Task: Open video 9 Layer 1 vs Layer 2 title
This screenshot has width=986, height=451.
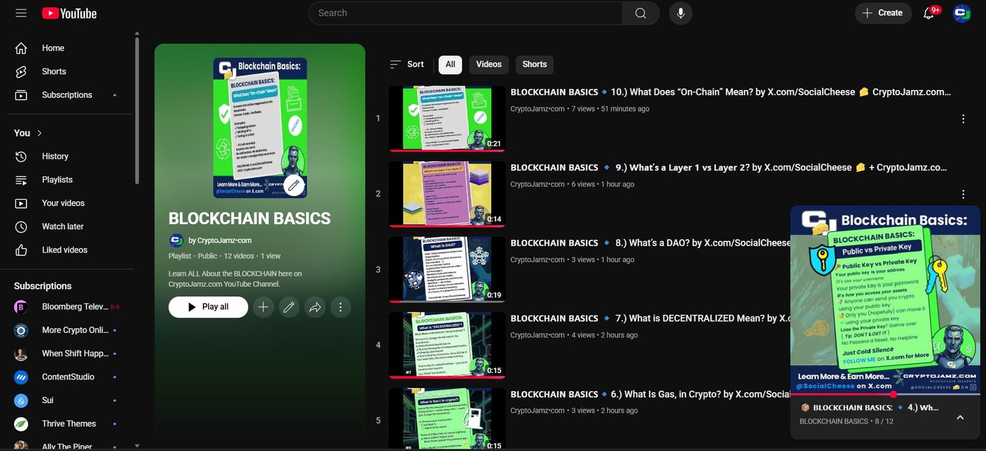Action: click(728, 168)
